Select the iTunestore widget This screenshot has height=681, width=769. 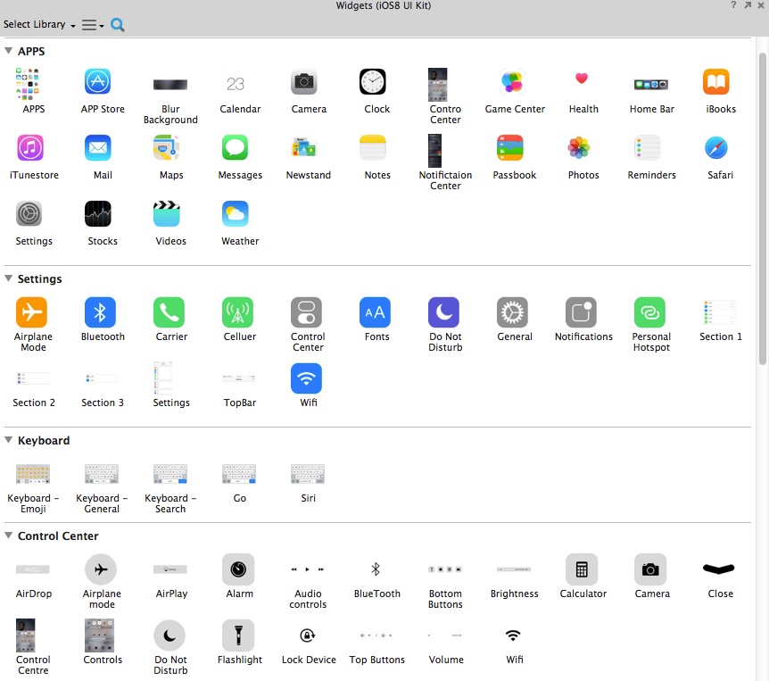[30, 147]
